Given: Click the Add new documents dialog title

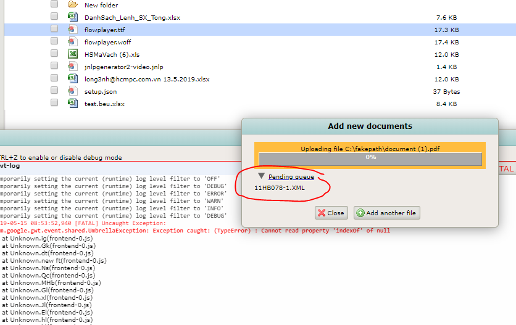Looking at the screenshot, I should tap(370, 126).
